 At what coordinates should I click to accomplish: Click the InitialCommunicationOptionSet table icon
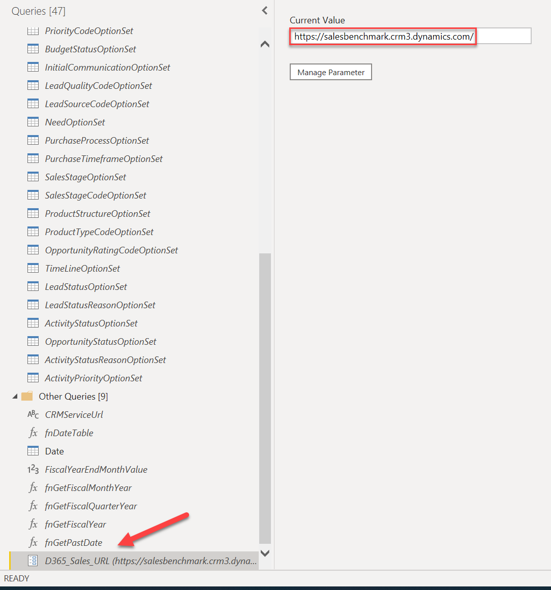pyautogui.click(x=33, y=68)
